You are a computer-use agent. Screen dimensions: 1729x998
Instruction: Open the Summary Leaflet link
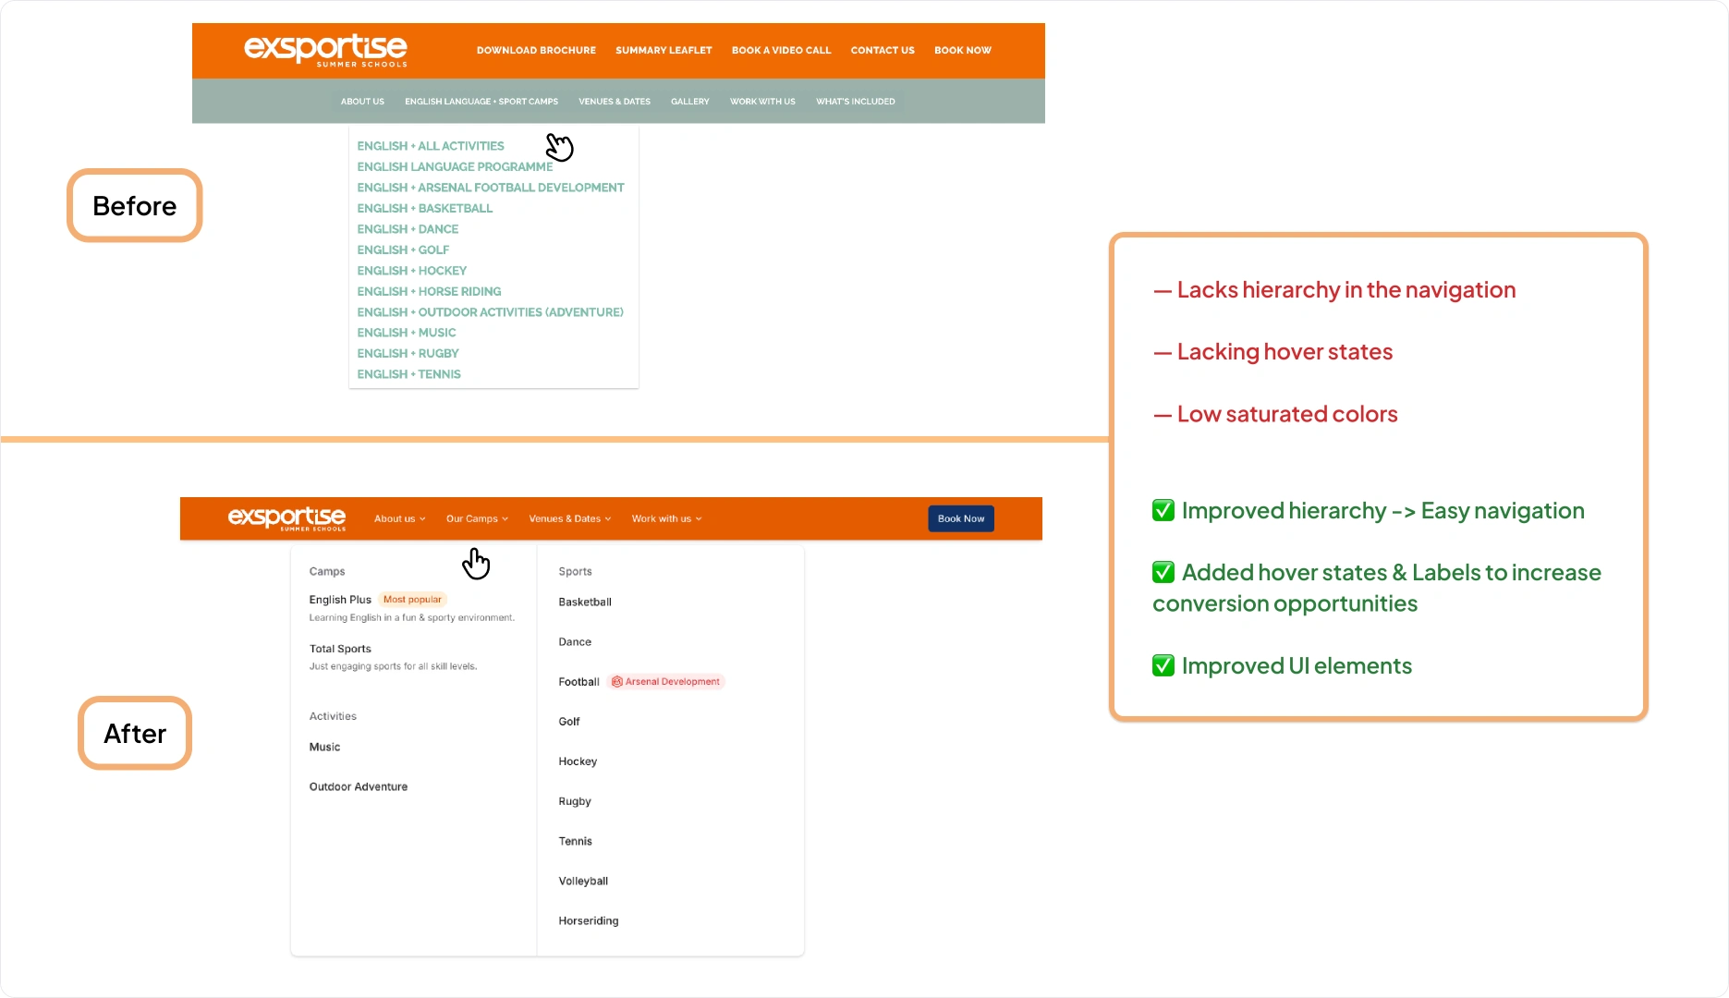(x=664, y=51)
